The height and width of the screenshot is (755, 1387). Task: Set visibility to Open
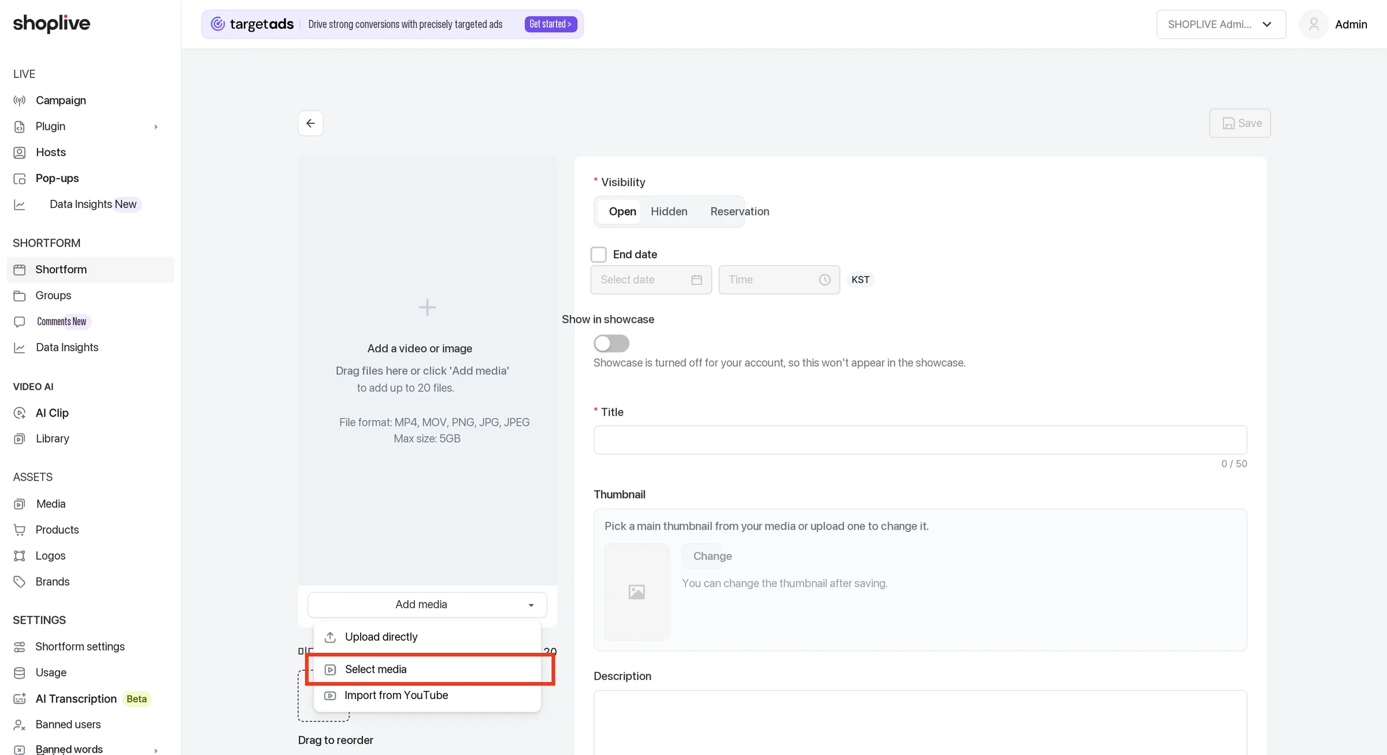click(618, 211)
